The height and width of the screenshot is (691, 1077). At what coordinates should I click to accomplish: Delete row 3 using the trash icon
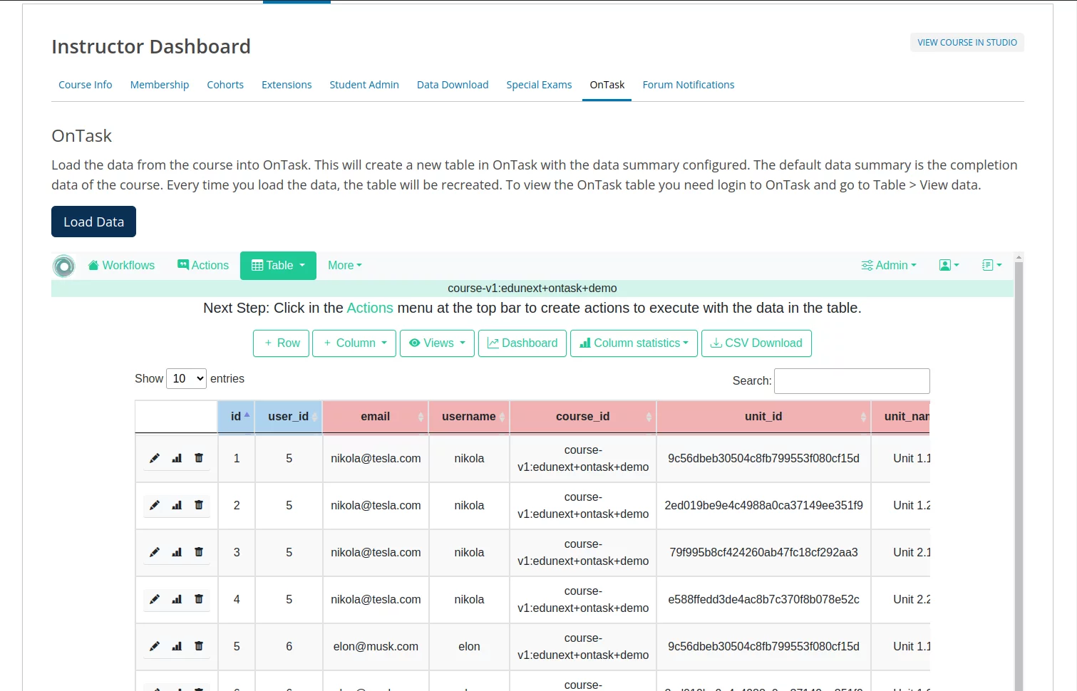[199, 552]
